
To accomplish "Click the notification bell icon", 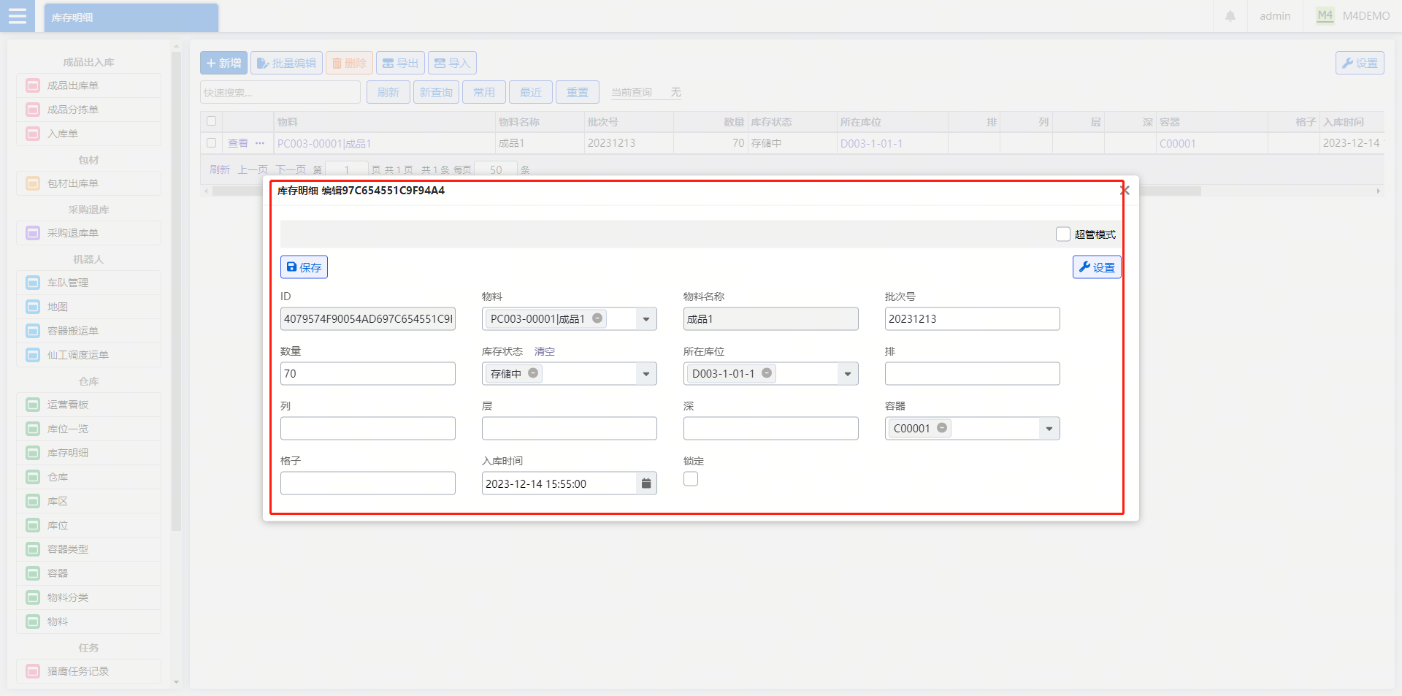I will click(1230, 16).
